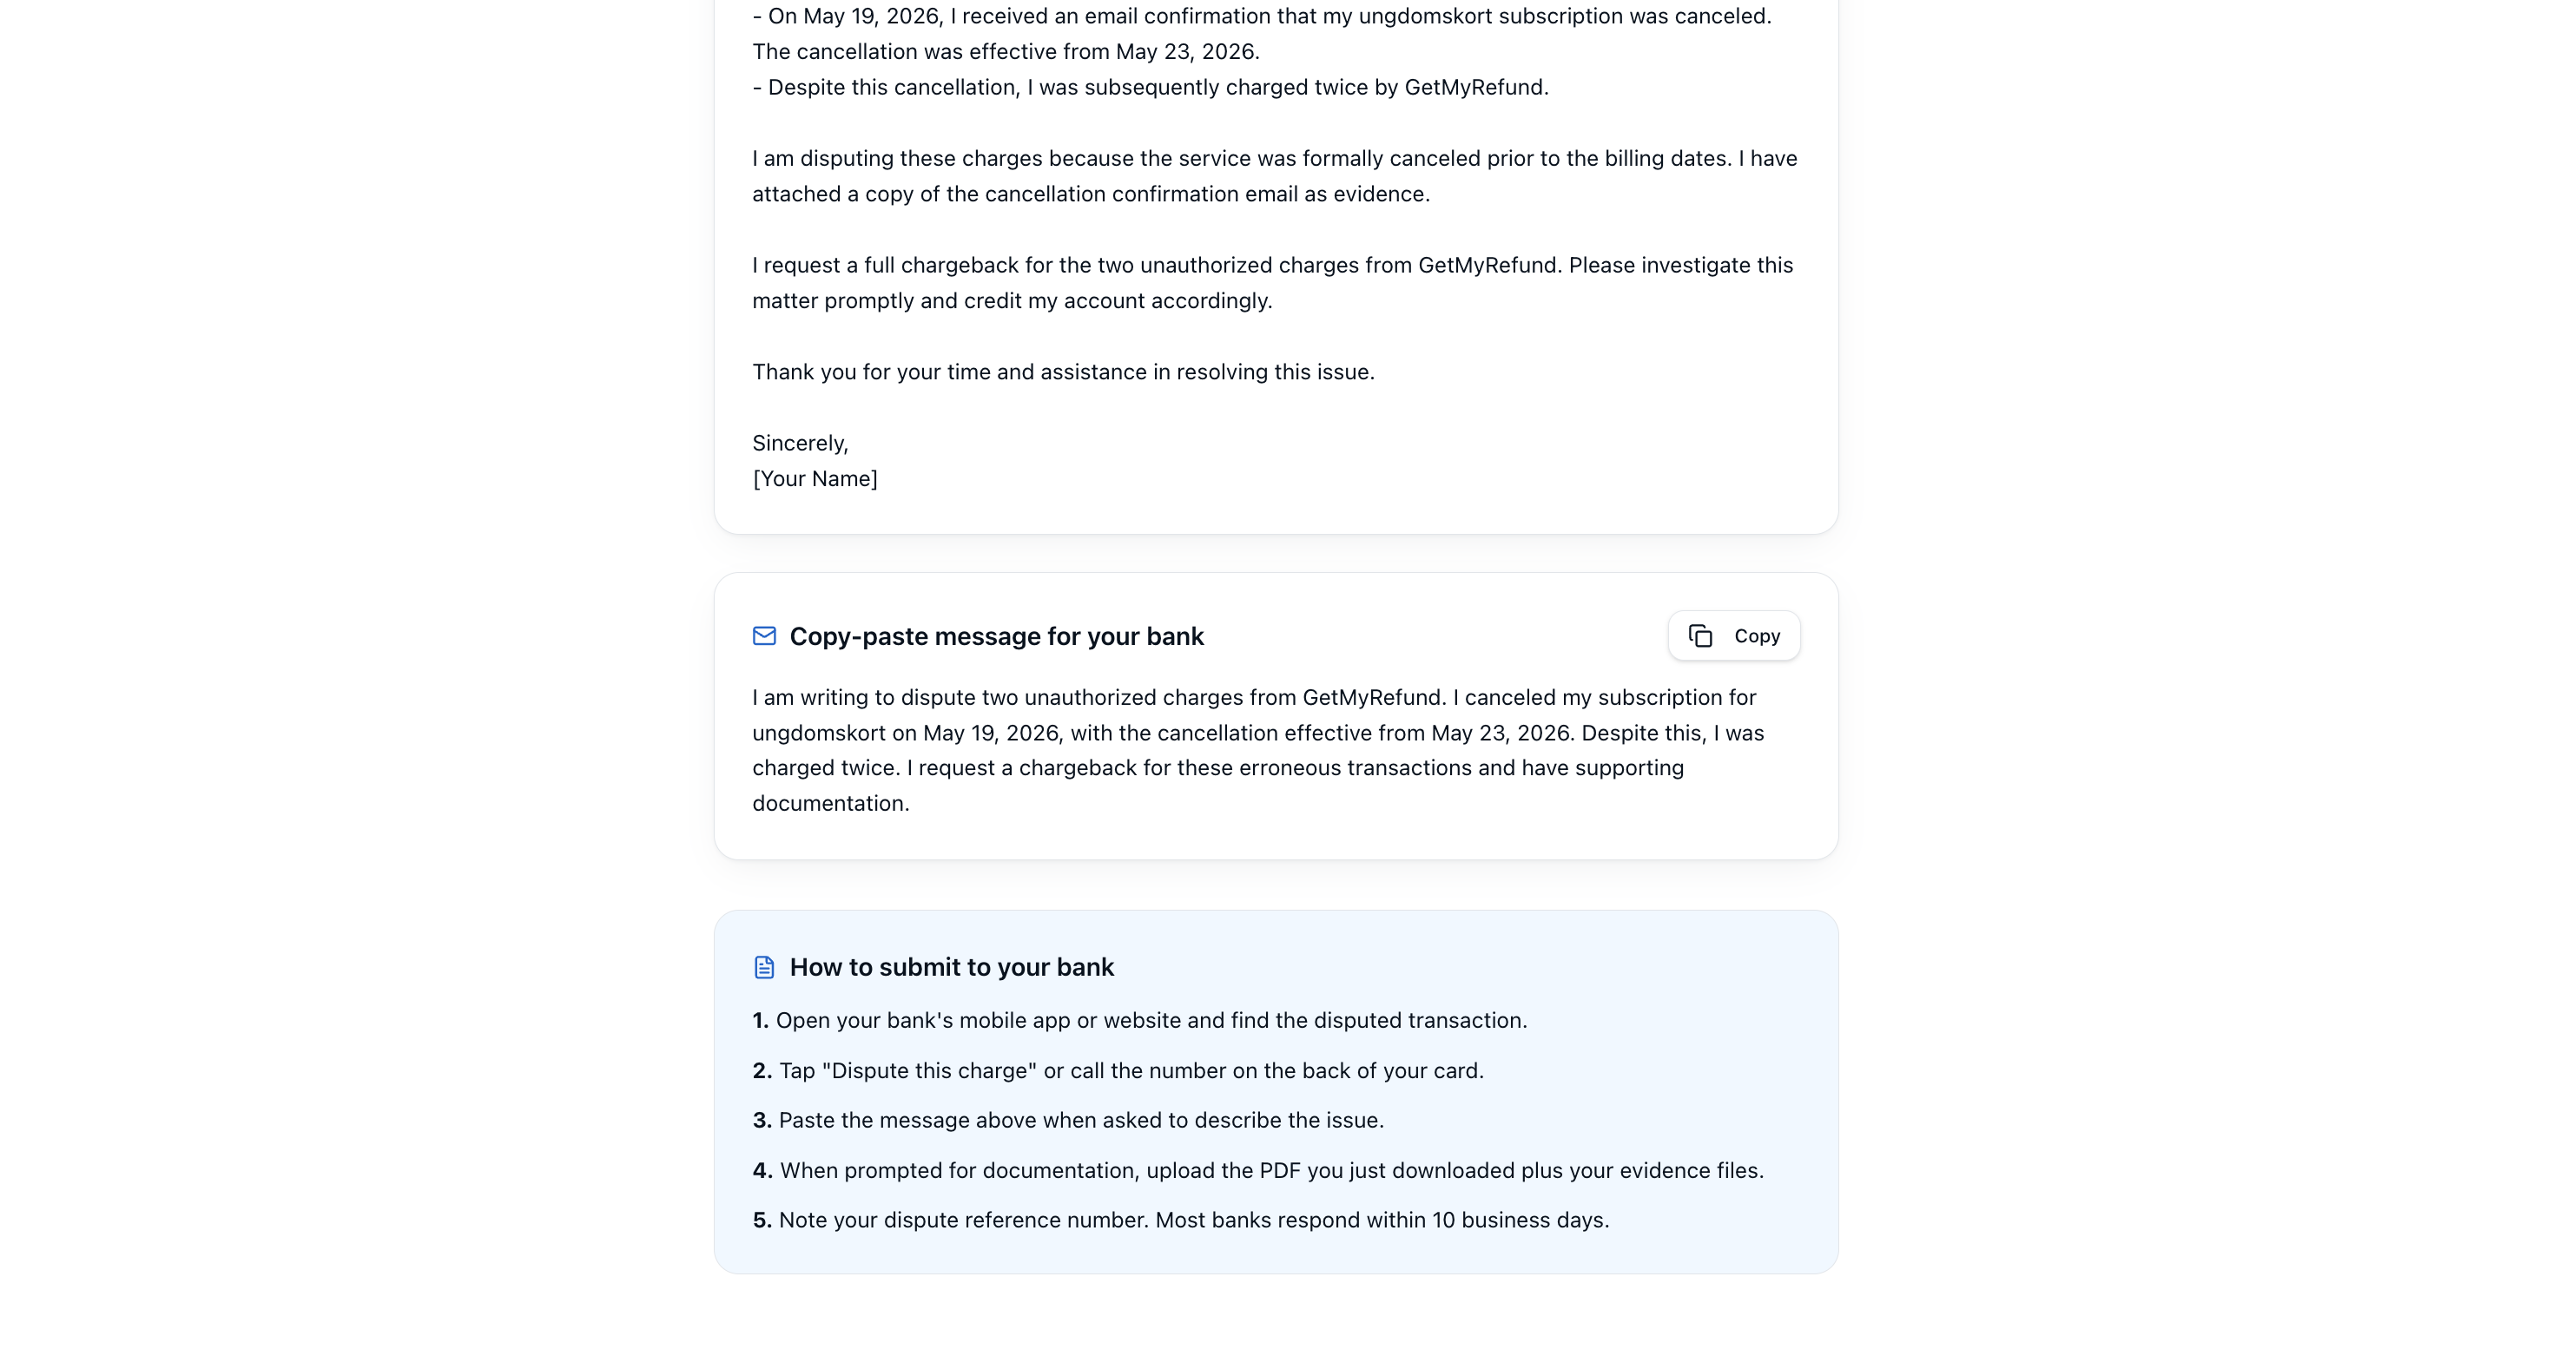This screenshot has width=2553, height=1349.
Task: Click step 4 about uploading the PDF
Action: click(x=1257, y=1171)
